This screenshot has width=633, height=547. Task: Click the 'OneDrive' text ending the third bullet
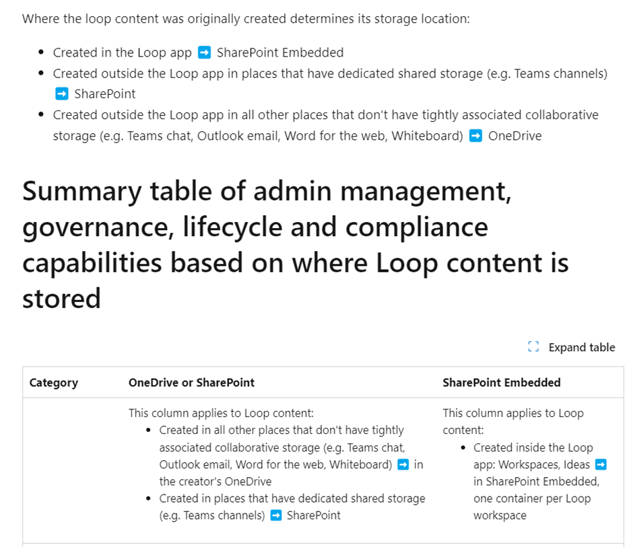point(514,135)
